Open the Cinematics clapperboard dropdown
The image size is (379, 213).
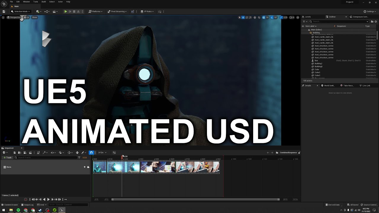(x=55, y=12)
